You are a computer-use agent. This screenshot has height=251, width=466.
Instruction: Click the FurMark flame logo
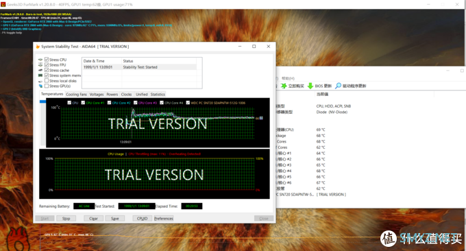click(x=18, y=239)
